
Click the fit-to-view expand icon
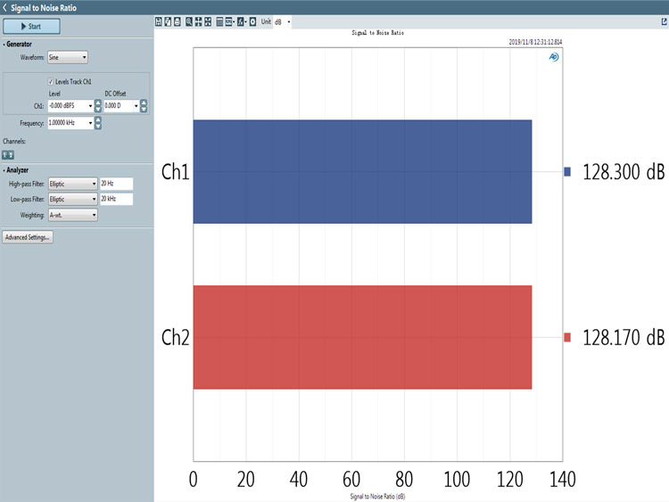[208, 21]
